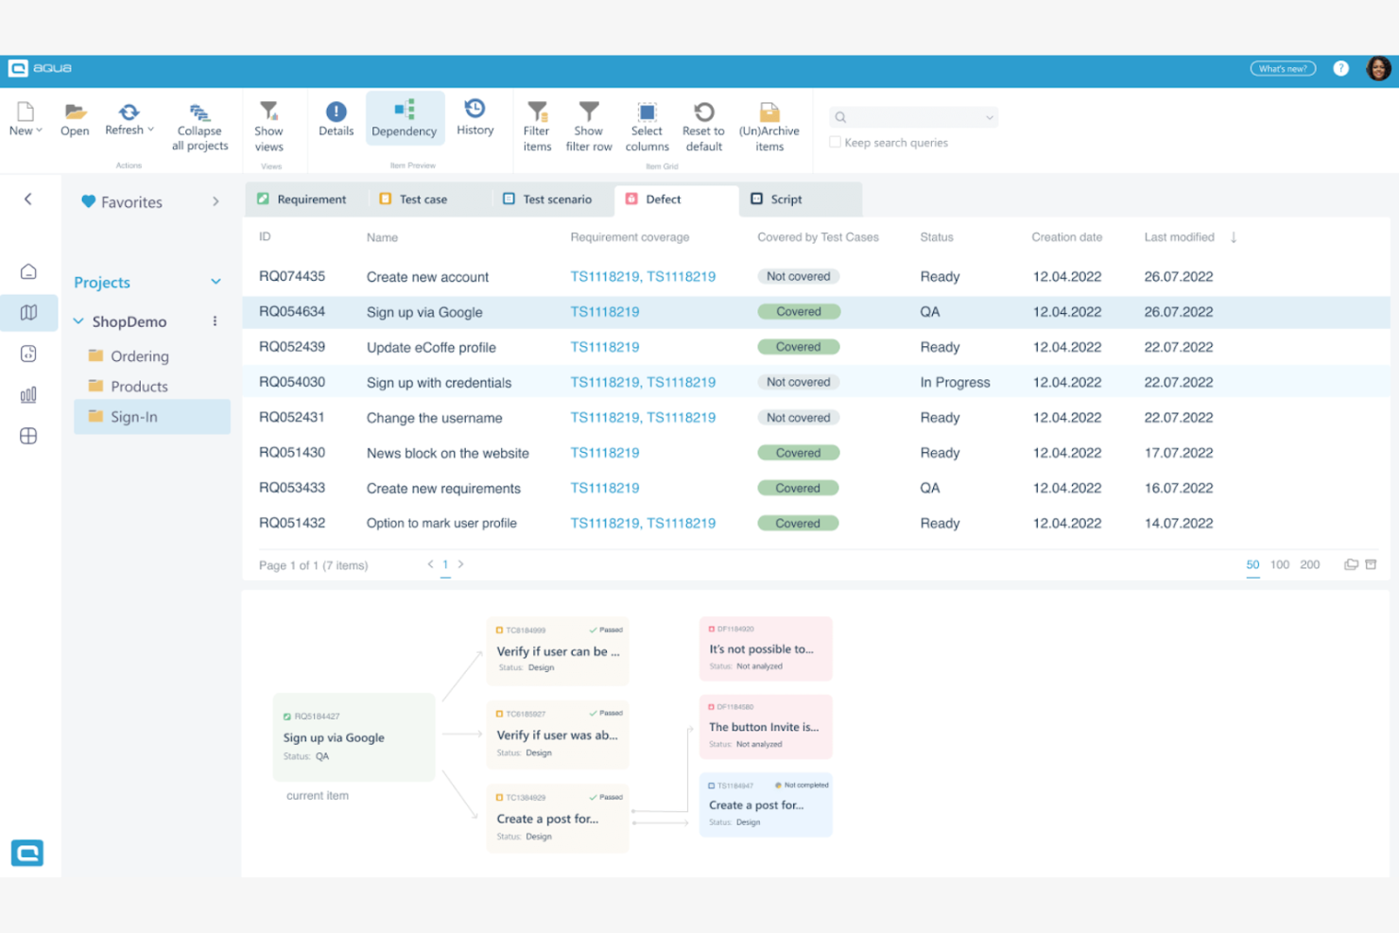Screen dimensions: 1399x933
Task: Select the 'Create new account' row name
Action: (427, 277)
